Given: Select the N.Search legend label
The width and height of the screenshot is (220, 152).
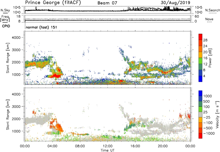Looking at the screenshot, I should 212,10.
